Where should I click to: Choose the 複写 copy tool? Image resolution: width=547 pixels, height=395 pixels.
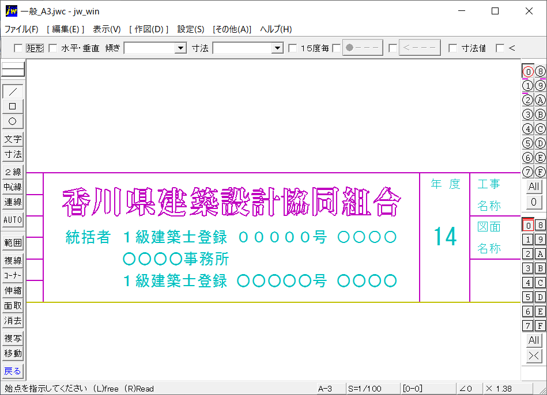point(13,338)
